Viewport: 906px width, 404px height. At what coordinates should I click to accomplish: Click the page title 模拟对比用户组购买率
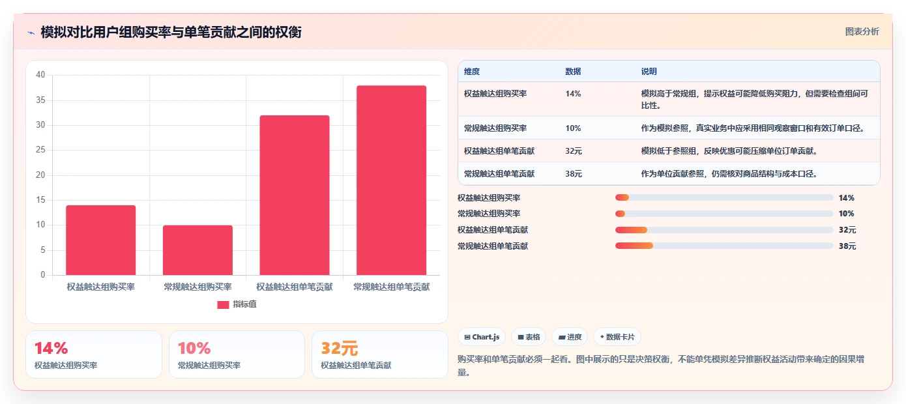[x=171, y=33]
